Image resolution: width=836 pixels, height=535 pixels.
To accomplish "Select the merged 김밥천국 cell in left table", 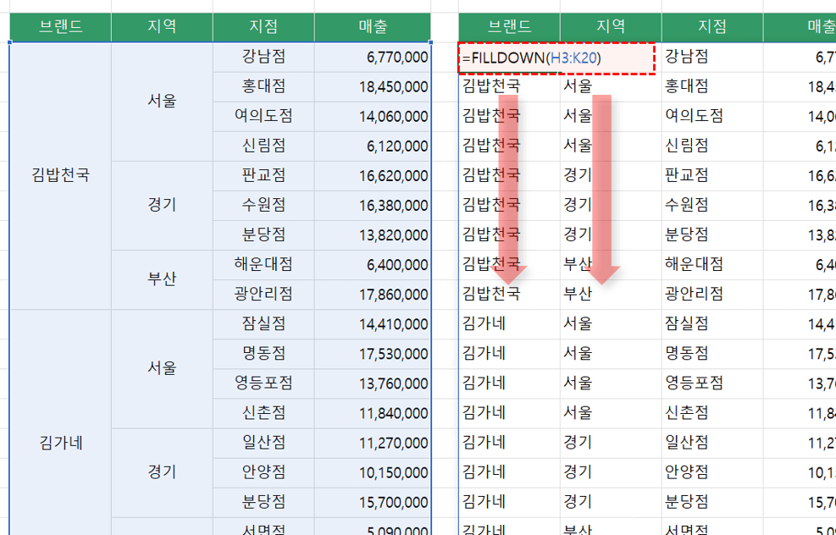I will 60,175.
